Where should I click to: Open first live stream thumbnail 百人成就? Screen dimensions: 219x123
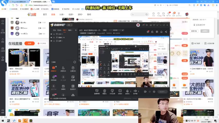[24, 57]
